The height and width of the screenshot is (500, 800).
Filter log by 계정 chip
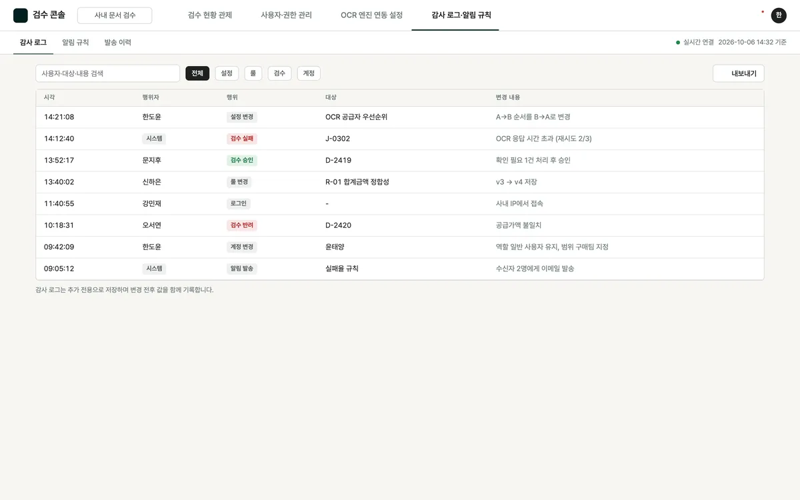pos(309,73)
